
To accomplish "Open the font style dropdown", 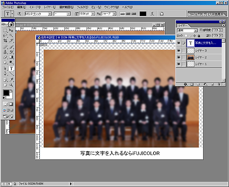I will coord(69,14).
